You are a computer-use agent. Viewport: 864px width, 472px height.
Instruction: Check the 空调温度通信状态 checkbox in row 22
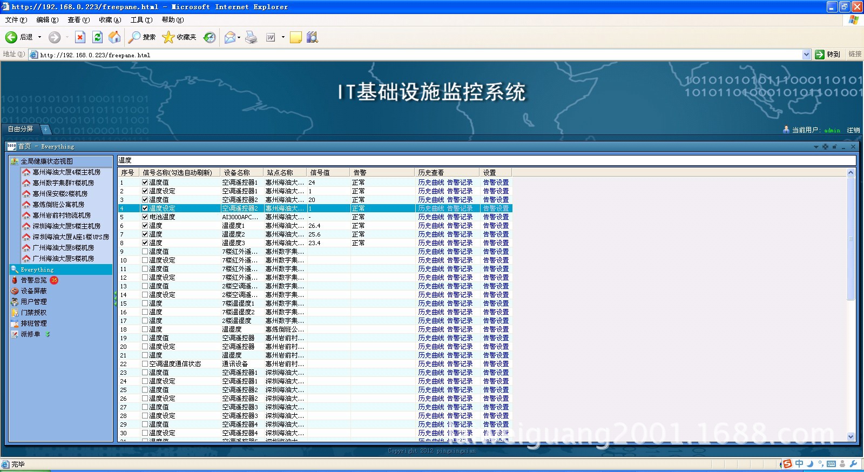click(145, 364)
